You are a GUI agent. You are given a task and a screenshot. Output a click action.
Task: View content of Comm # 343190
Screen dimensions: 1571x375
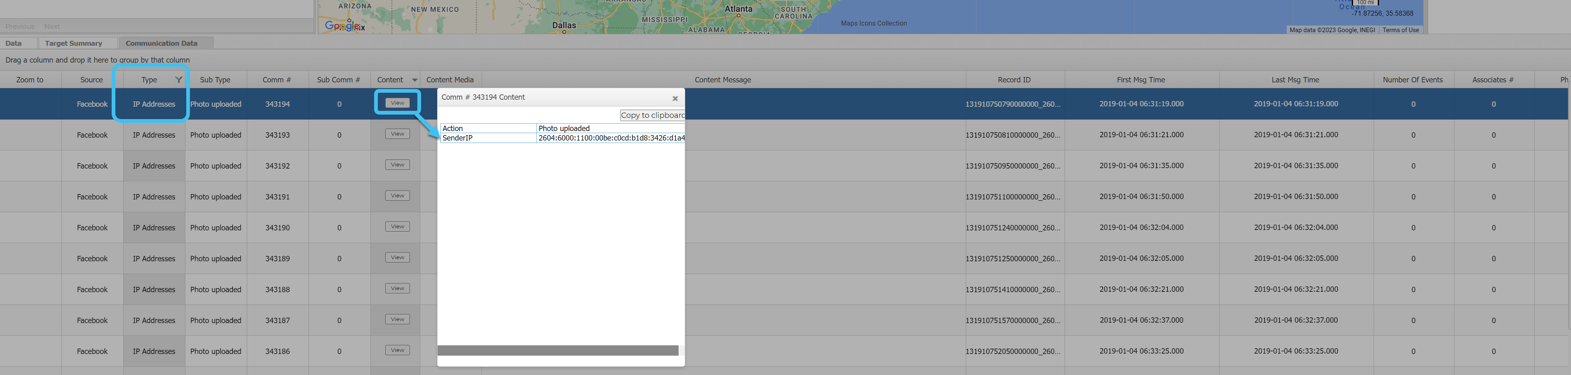397,227
